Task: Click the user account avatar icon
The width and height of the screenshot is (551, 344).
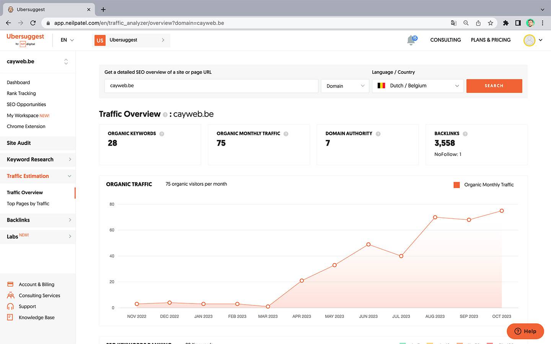Action: coord(529,40)
